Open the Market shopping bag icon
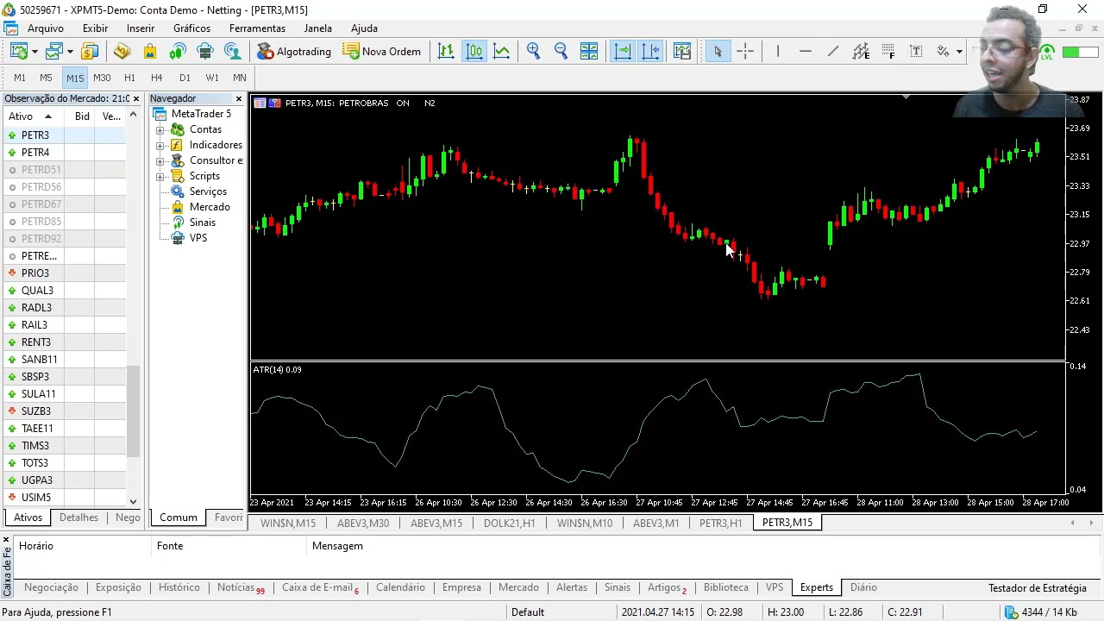Screen dimensions: 1104x621 pos(149,52)
